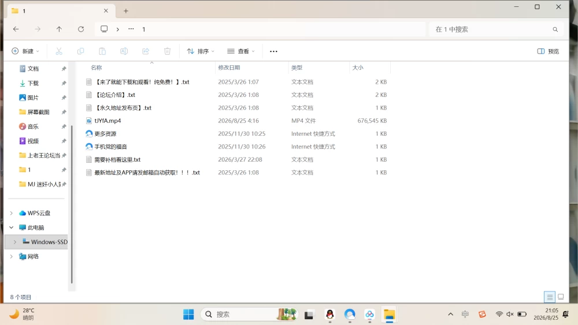Unpin Documents via its pin icon
Image resolution: width=578 pixels, height=325 pixels.
tap(64, 69)
